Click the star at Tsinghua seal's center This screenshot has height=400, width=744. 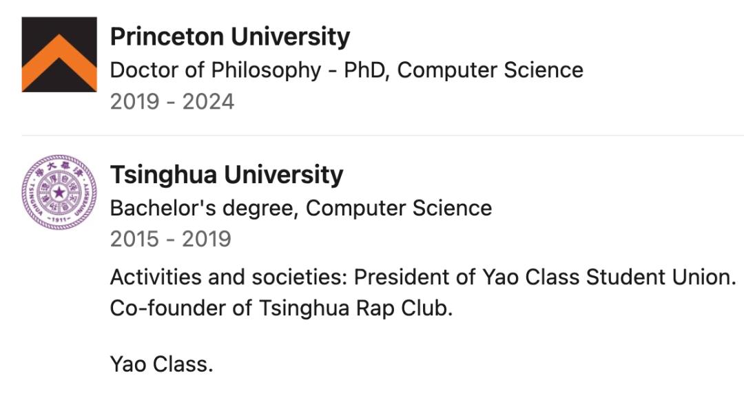(x=59, y=192)
